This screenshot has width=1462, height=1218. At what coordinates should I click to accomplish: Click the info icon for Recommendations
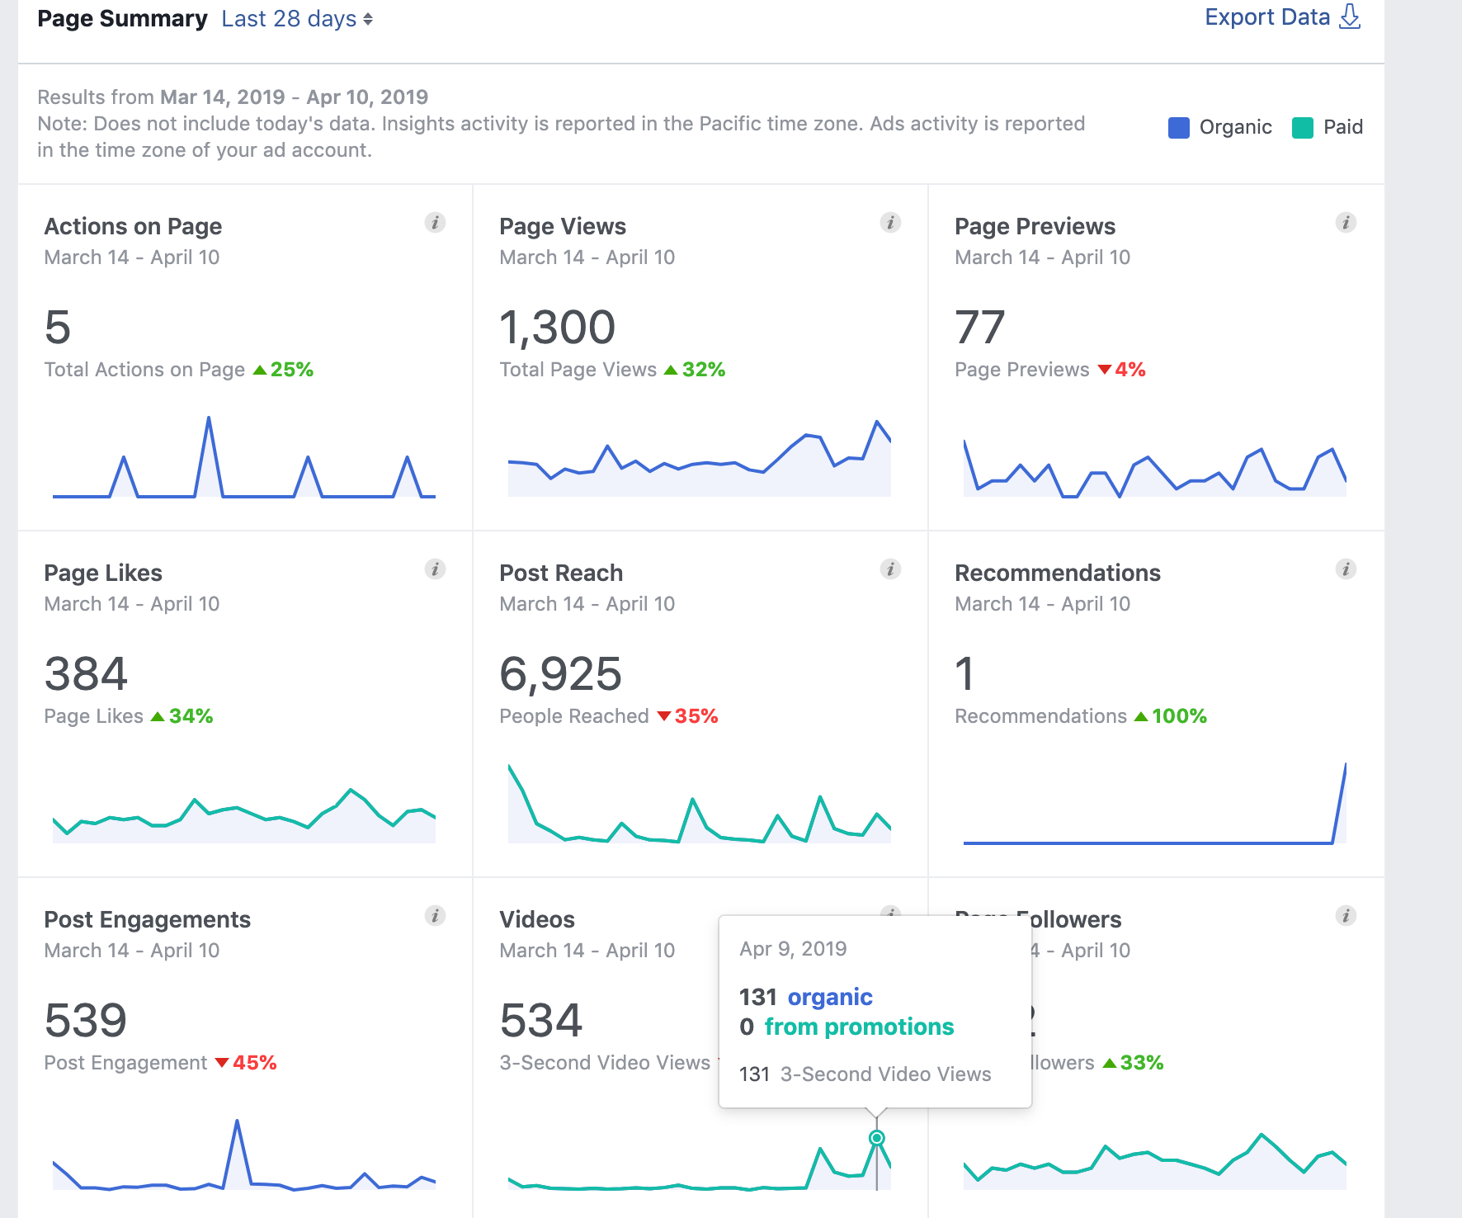coord(1346,569)
